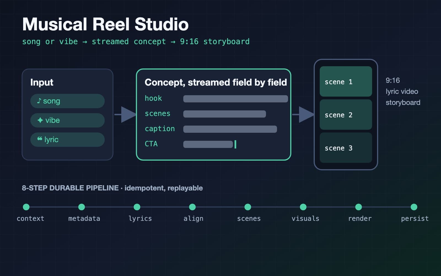The image size is (441, 276).
Task: Click the 'scenes' field label in Concept card
Action: 157,113
